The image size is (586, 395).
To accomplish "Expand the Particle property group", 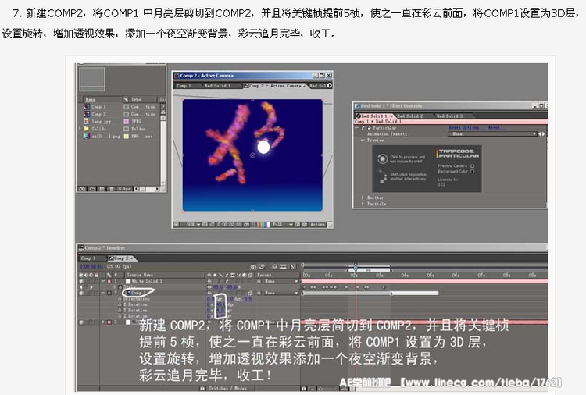I will 363,204.
